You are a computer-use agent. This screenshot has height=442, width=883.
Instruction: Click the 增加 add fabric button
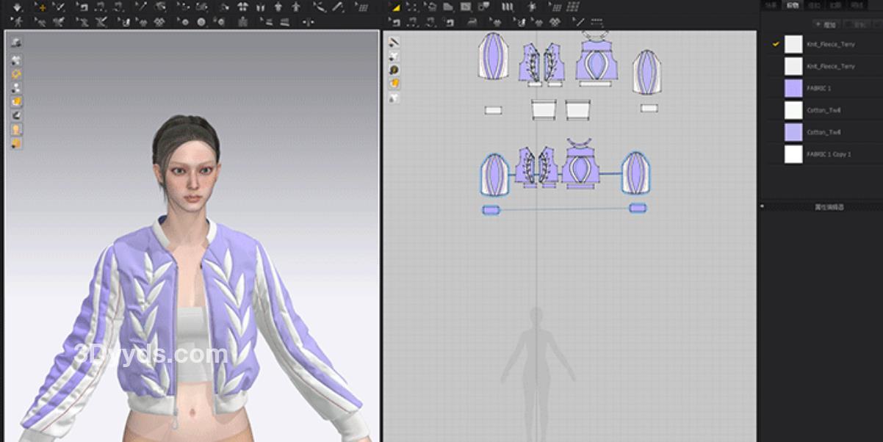coord(826,24)
